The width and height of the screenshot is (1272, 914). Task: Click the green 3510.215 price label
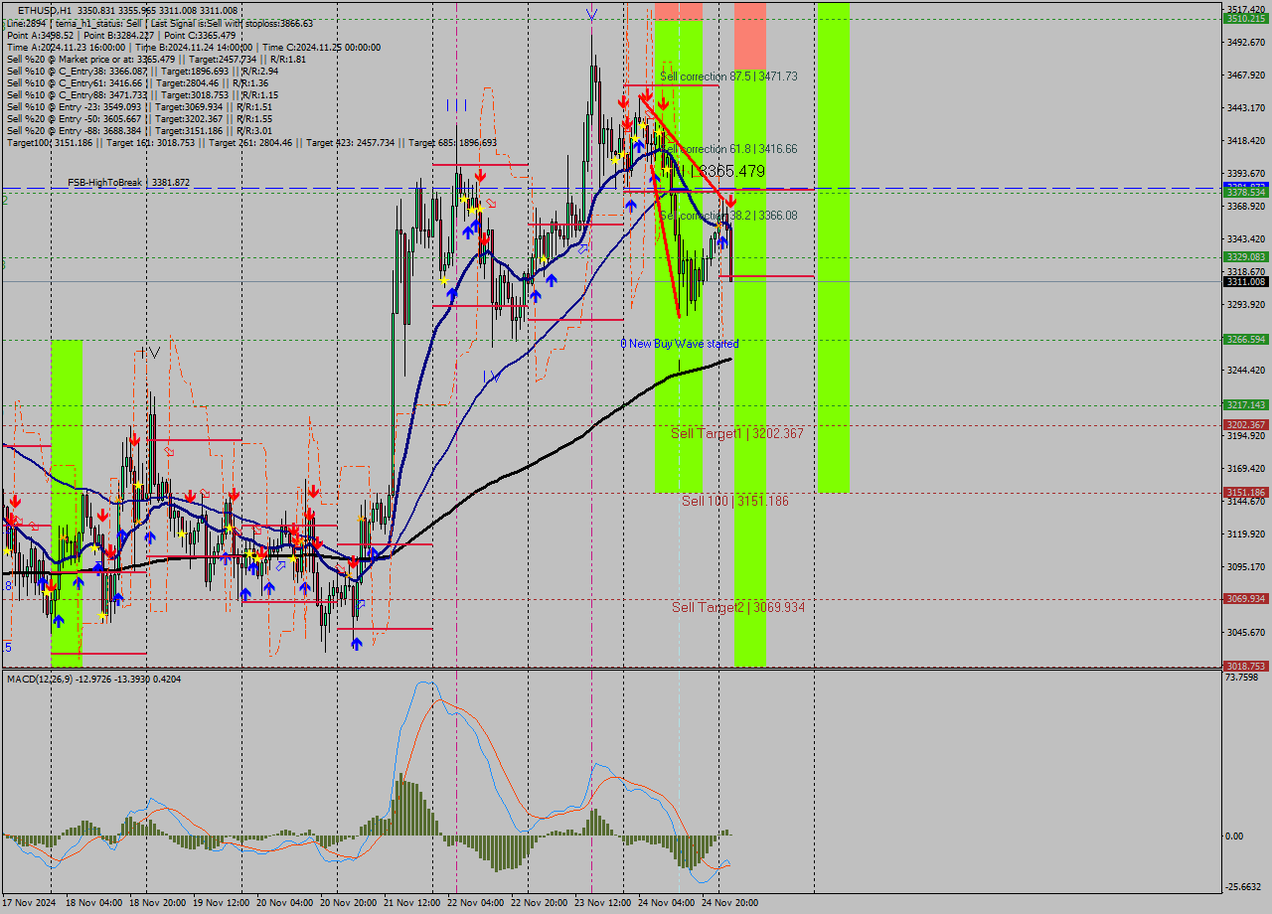[x=1244, y=17]
